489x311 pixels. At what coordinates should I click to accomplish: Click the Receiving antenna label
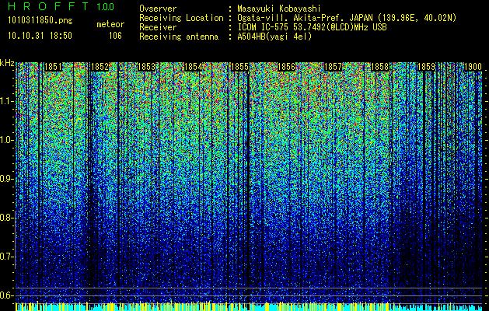point(179,37)
